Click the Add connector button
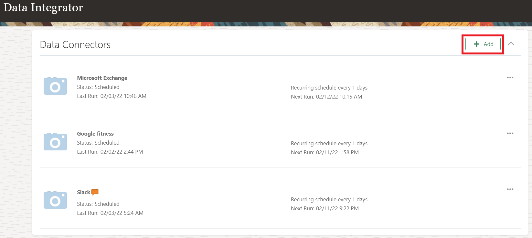This screenshot has height=238, width=532. 483,44
